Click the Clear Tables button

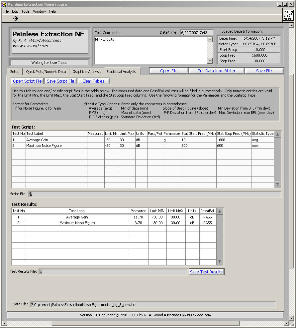coord(93,81)
